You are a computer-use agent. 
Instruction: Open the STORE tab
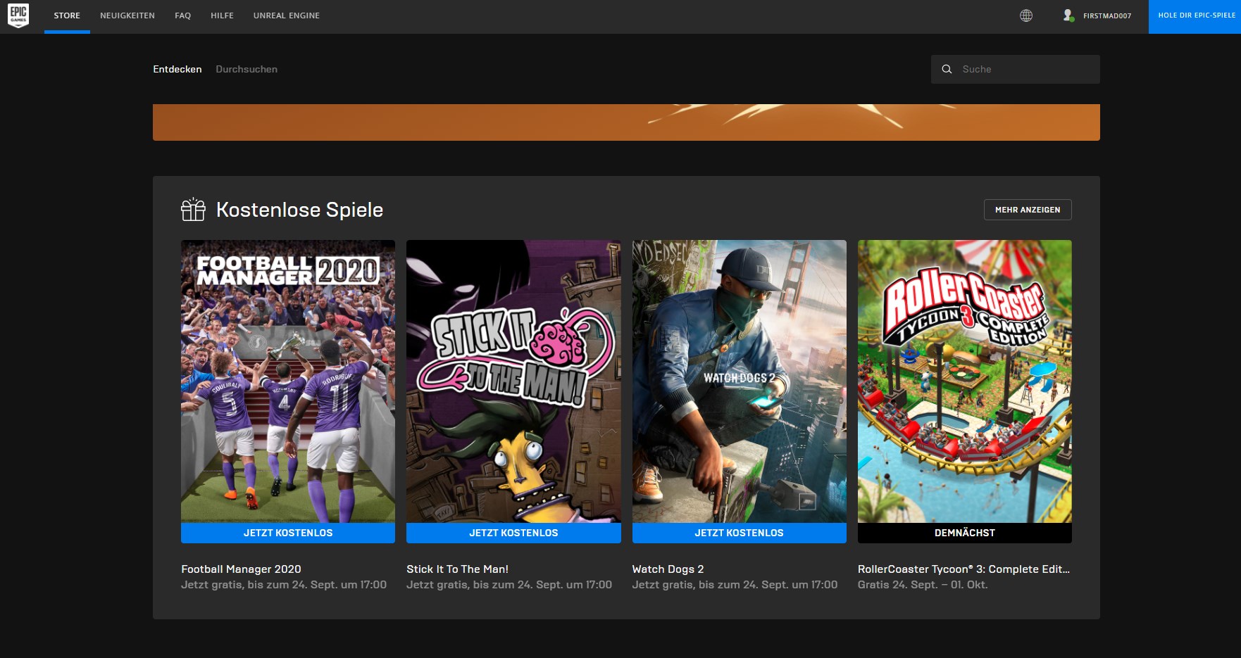67,15
